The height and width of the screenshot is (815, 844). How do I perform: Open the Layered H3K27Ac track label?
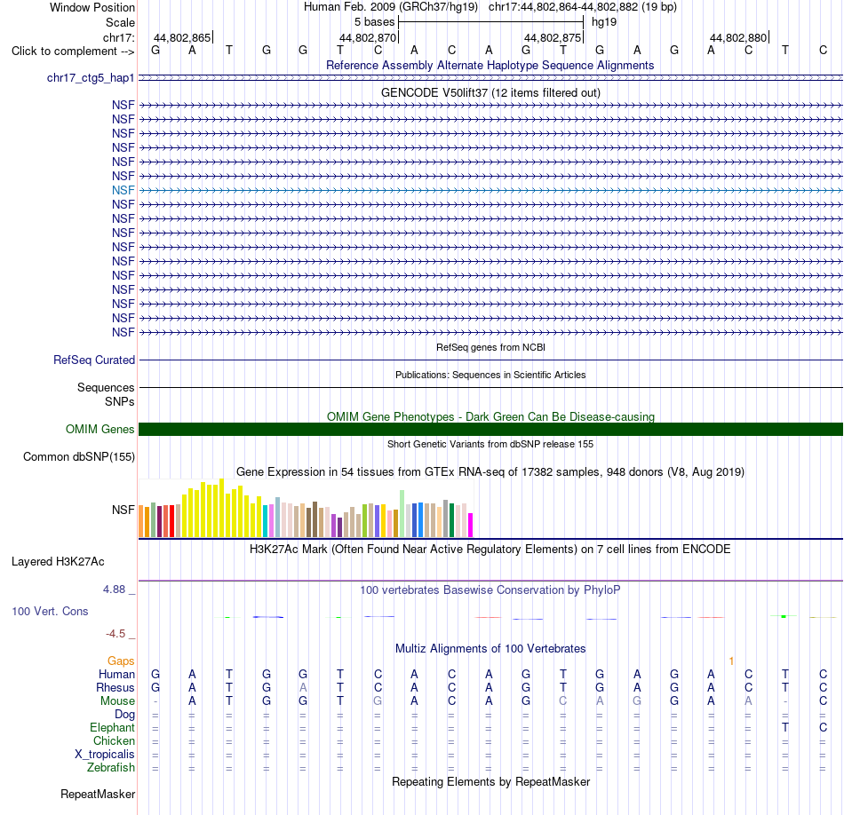coord(58,562)
